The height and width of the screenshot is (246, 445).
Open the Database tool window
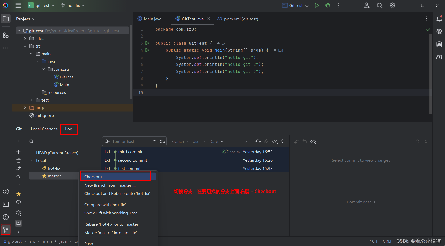click(x=439, y=44)
